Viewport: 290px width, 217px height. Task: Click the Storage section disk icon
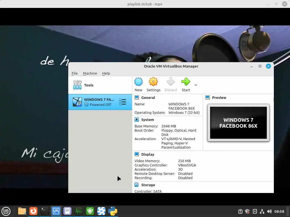(x=137, y=185)
